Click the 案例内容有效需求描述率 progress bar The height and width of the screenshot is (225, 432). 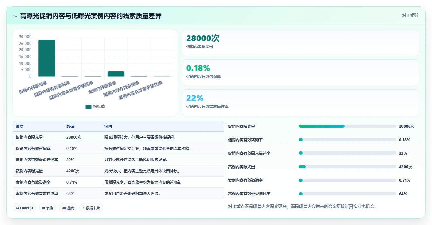click(x=348, y=194)
